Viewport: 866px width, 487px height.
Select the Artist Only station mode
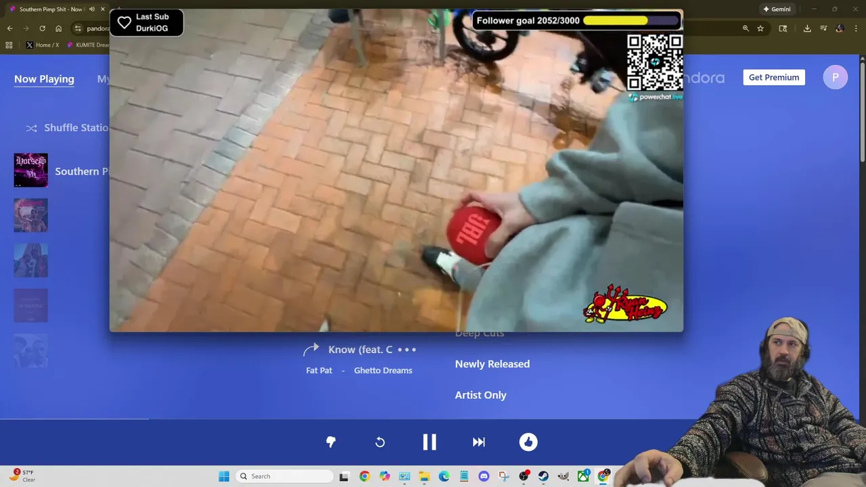tap(480, 395)
